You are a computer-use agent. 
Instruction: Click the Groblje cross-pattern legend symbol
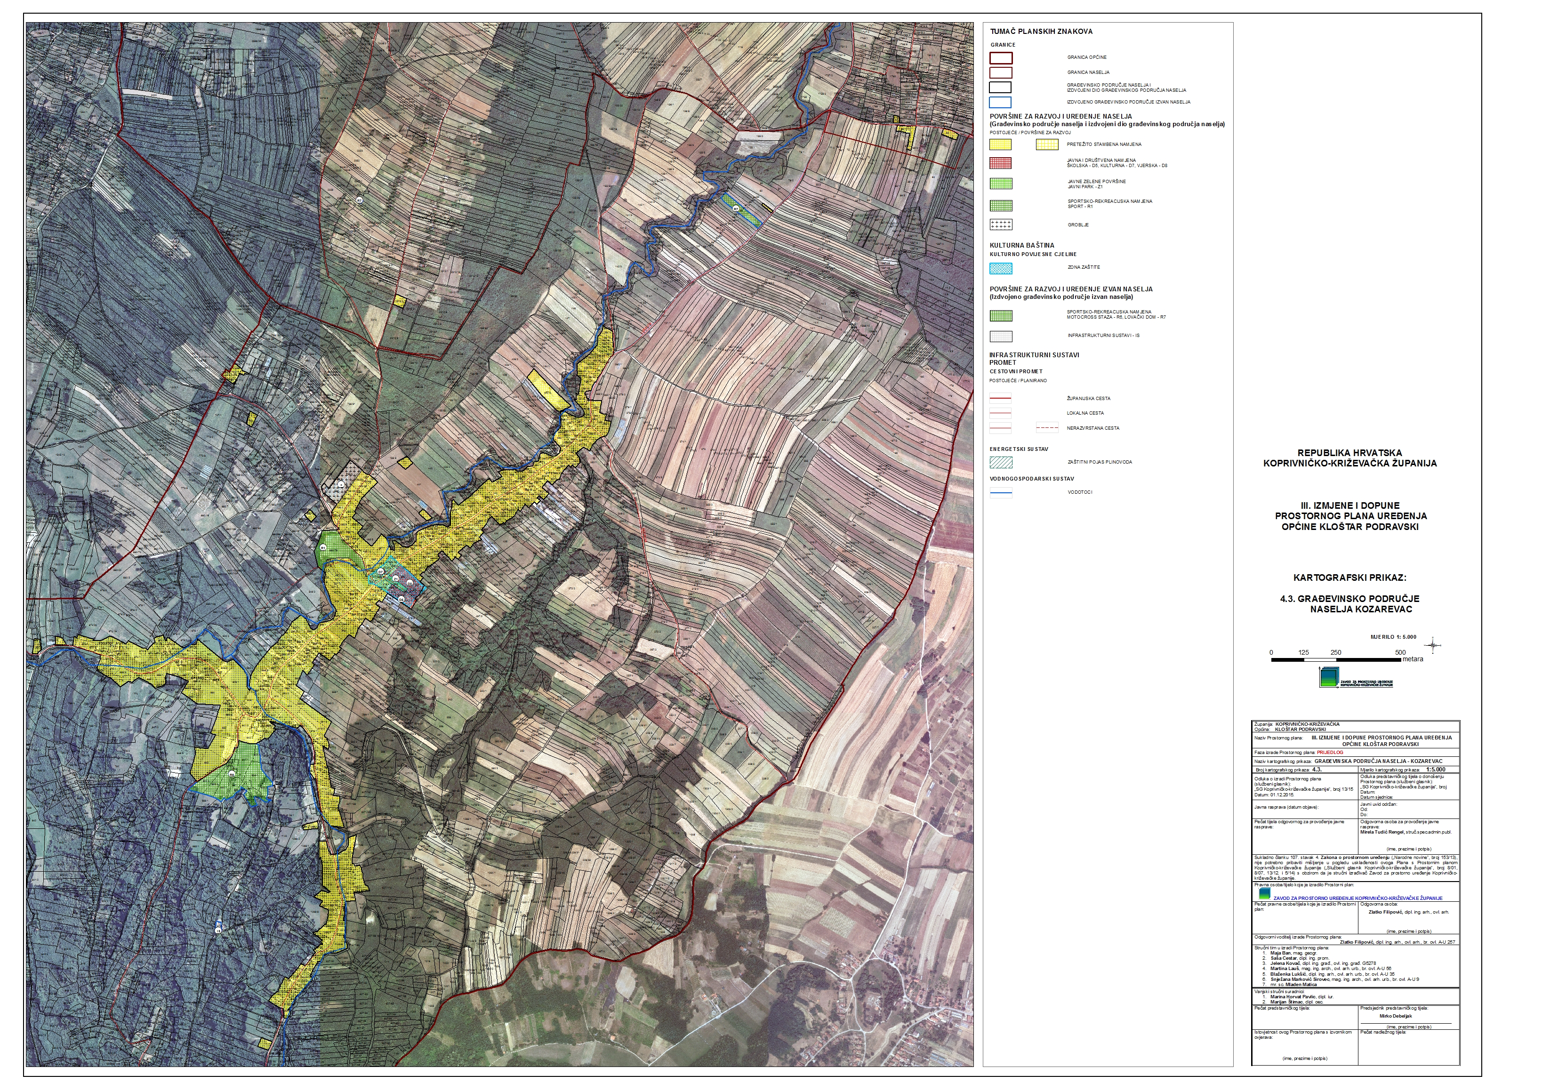pos(1000,225)
